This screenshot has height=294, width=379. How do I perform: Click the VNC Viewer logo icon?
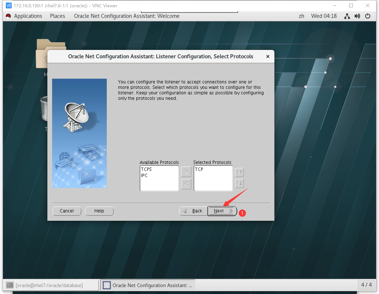[9, 5]
